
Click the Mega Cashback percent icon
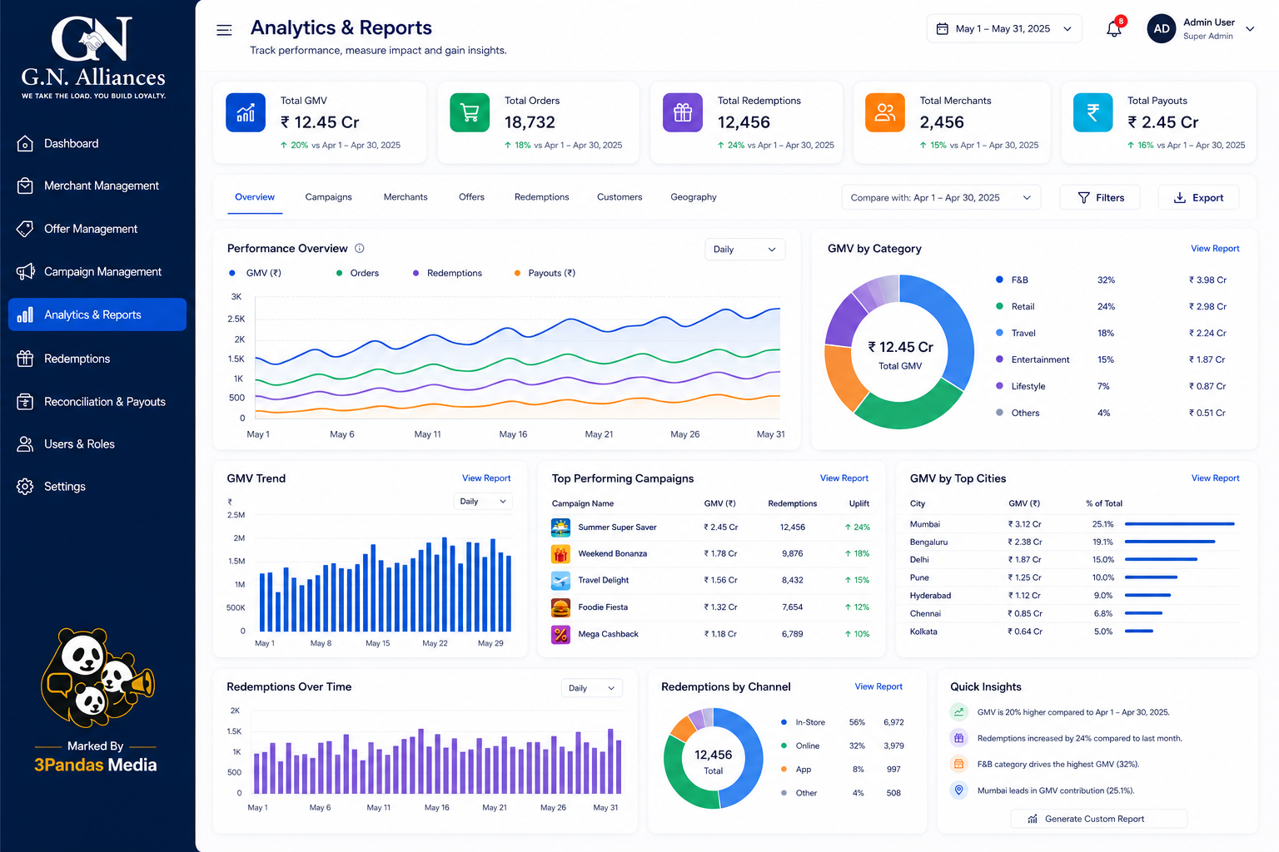click(x=560, y=634)
